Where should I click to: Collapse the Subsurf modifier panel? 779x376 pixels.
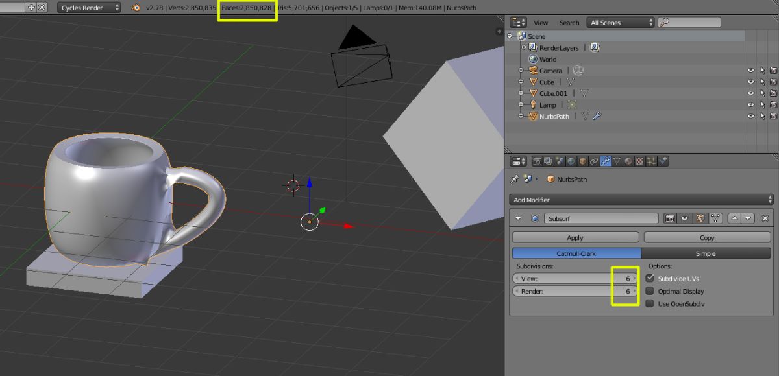pyautogui.click(x=518, y=218)
